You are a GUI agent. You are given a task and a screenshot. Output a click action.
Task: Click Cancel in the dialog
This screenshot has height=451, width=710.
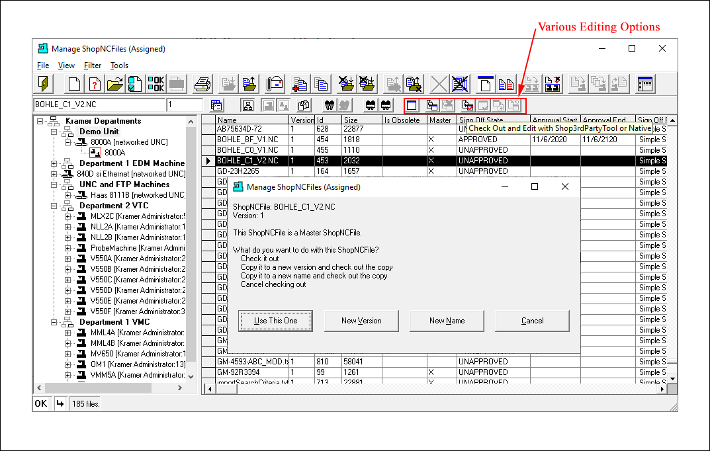click(x=532, y=321)
